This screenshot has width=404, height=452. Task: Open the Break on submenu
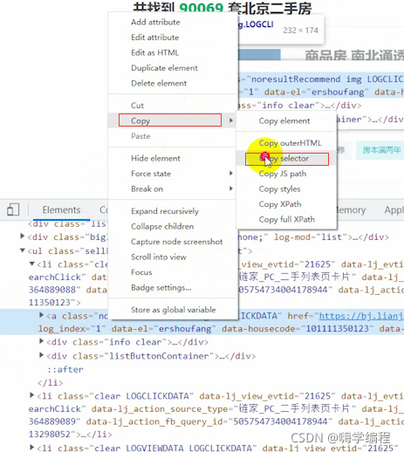coord(147,188)
